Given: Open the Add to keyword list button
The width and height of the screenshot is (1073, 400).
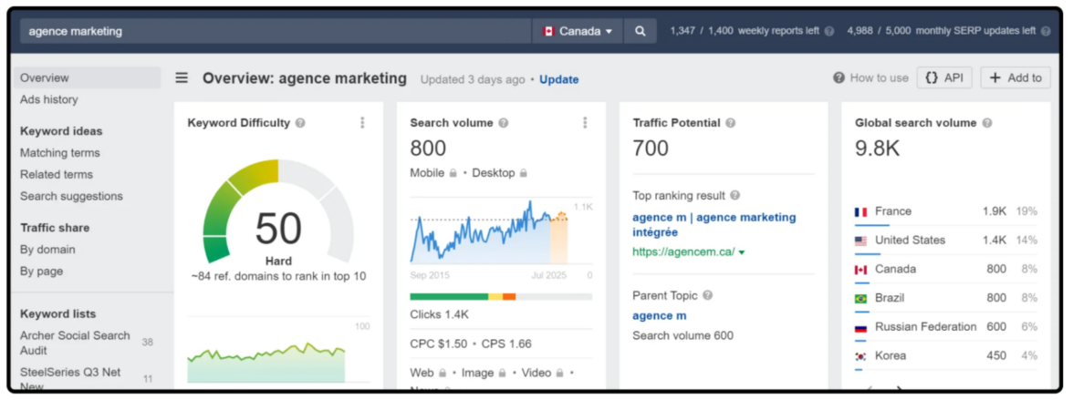Looking at the screenshot, I should pyautogui.click(x=1015, y=78).
